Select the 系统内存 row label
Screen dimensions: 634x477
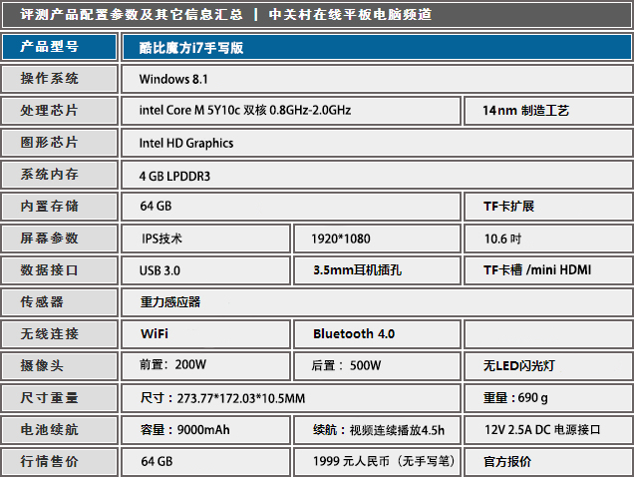tap(60, 175)
